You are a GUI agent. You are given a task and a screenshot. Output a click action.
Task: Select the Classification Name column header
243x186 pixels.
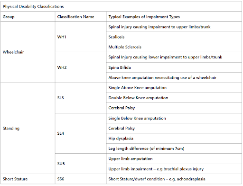tap(75, 17)
